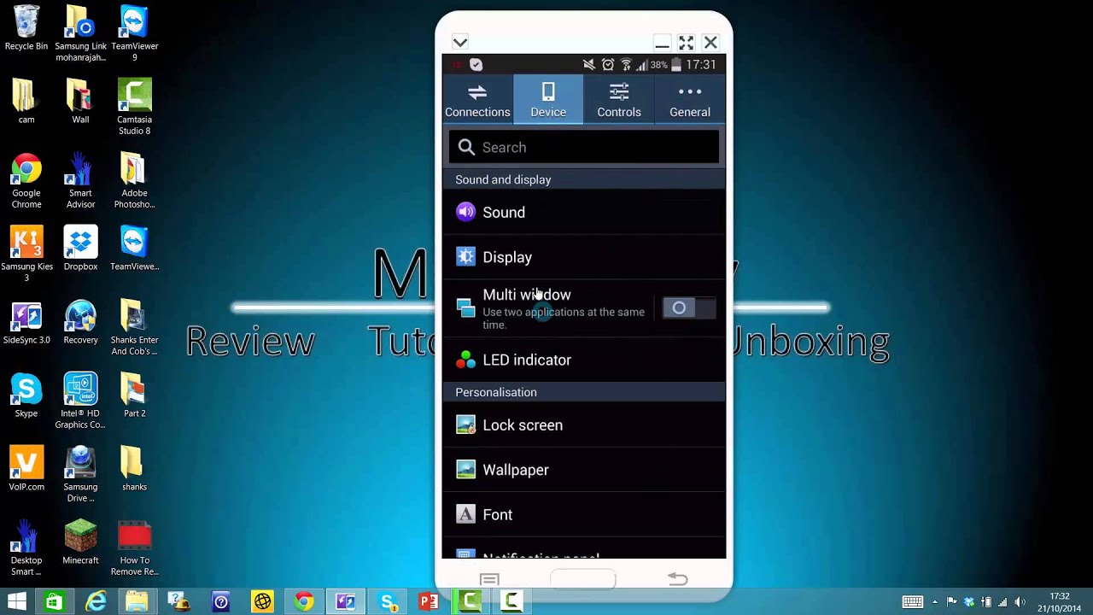Open Windows Store from taskbar

click(54, 601)
